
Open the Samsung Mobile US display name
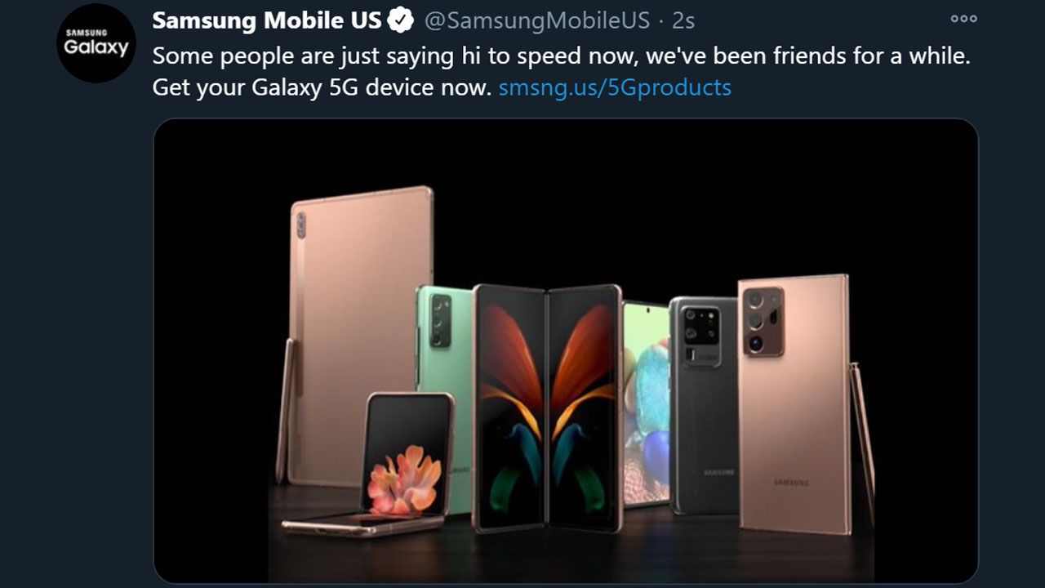tap(267, 20)
